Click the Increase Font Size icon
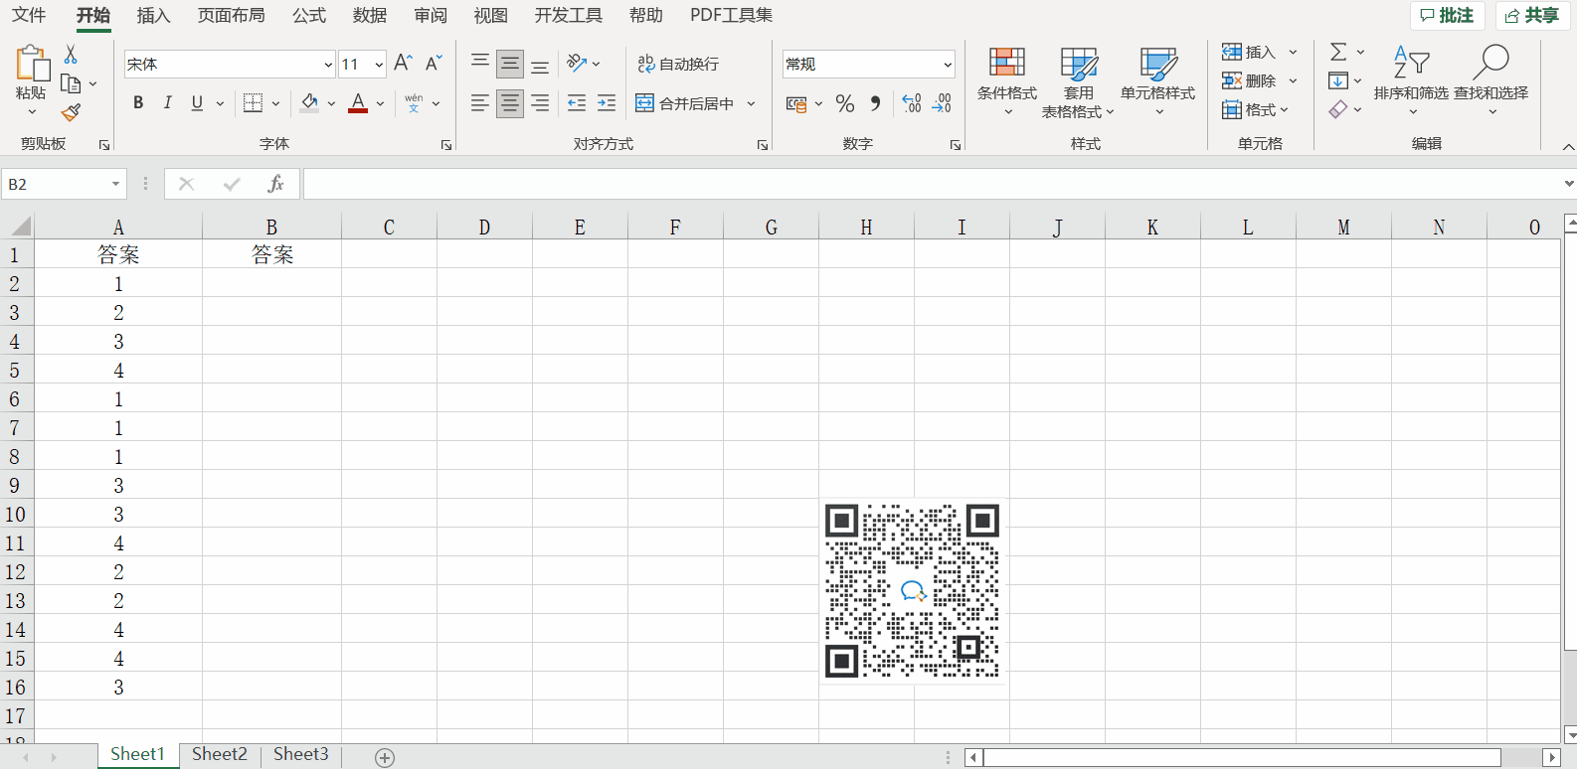 click(403, 64)
